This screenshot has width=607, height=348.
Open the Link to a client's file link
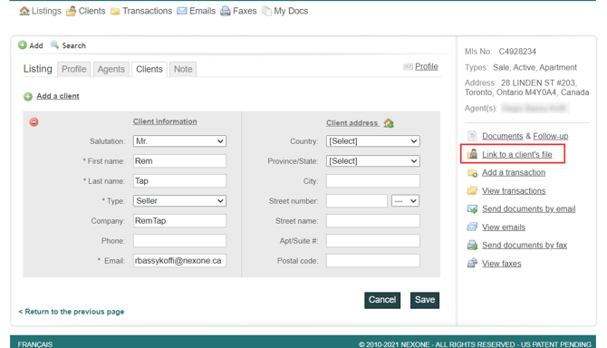pyautogui.click(x=516, y=154)
